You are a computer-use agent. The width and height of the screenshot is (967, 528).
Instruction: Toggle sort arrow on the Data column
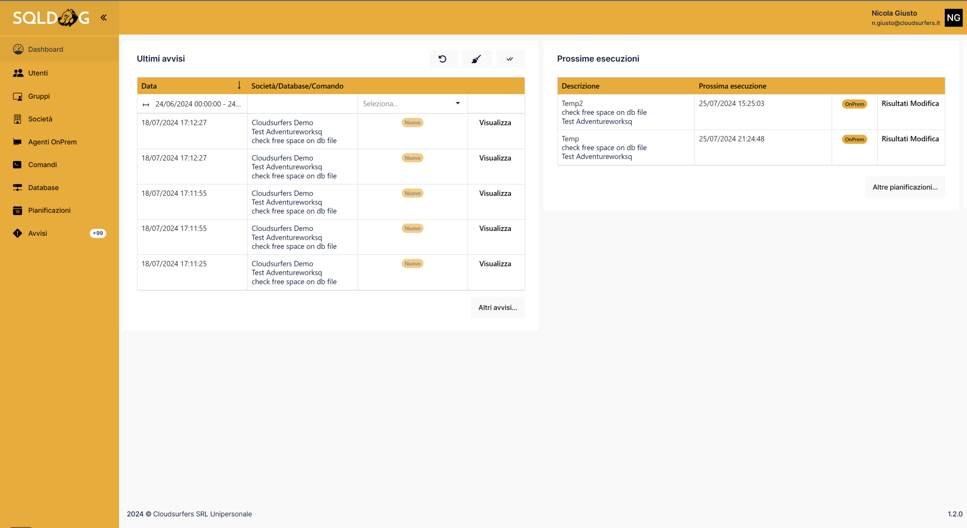[x=239, y=85]
